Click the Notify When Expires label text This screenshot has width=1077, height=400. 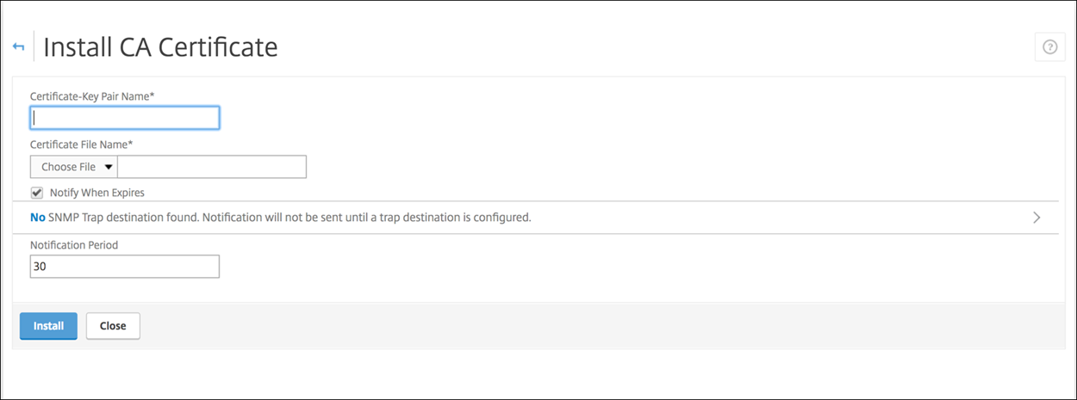tap(97, 193)
